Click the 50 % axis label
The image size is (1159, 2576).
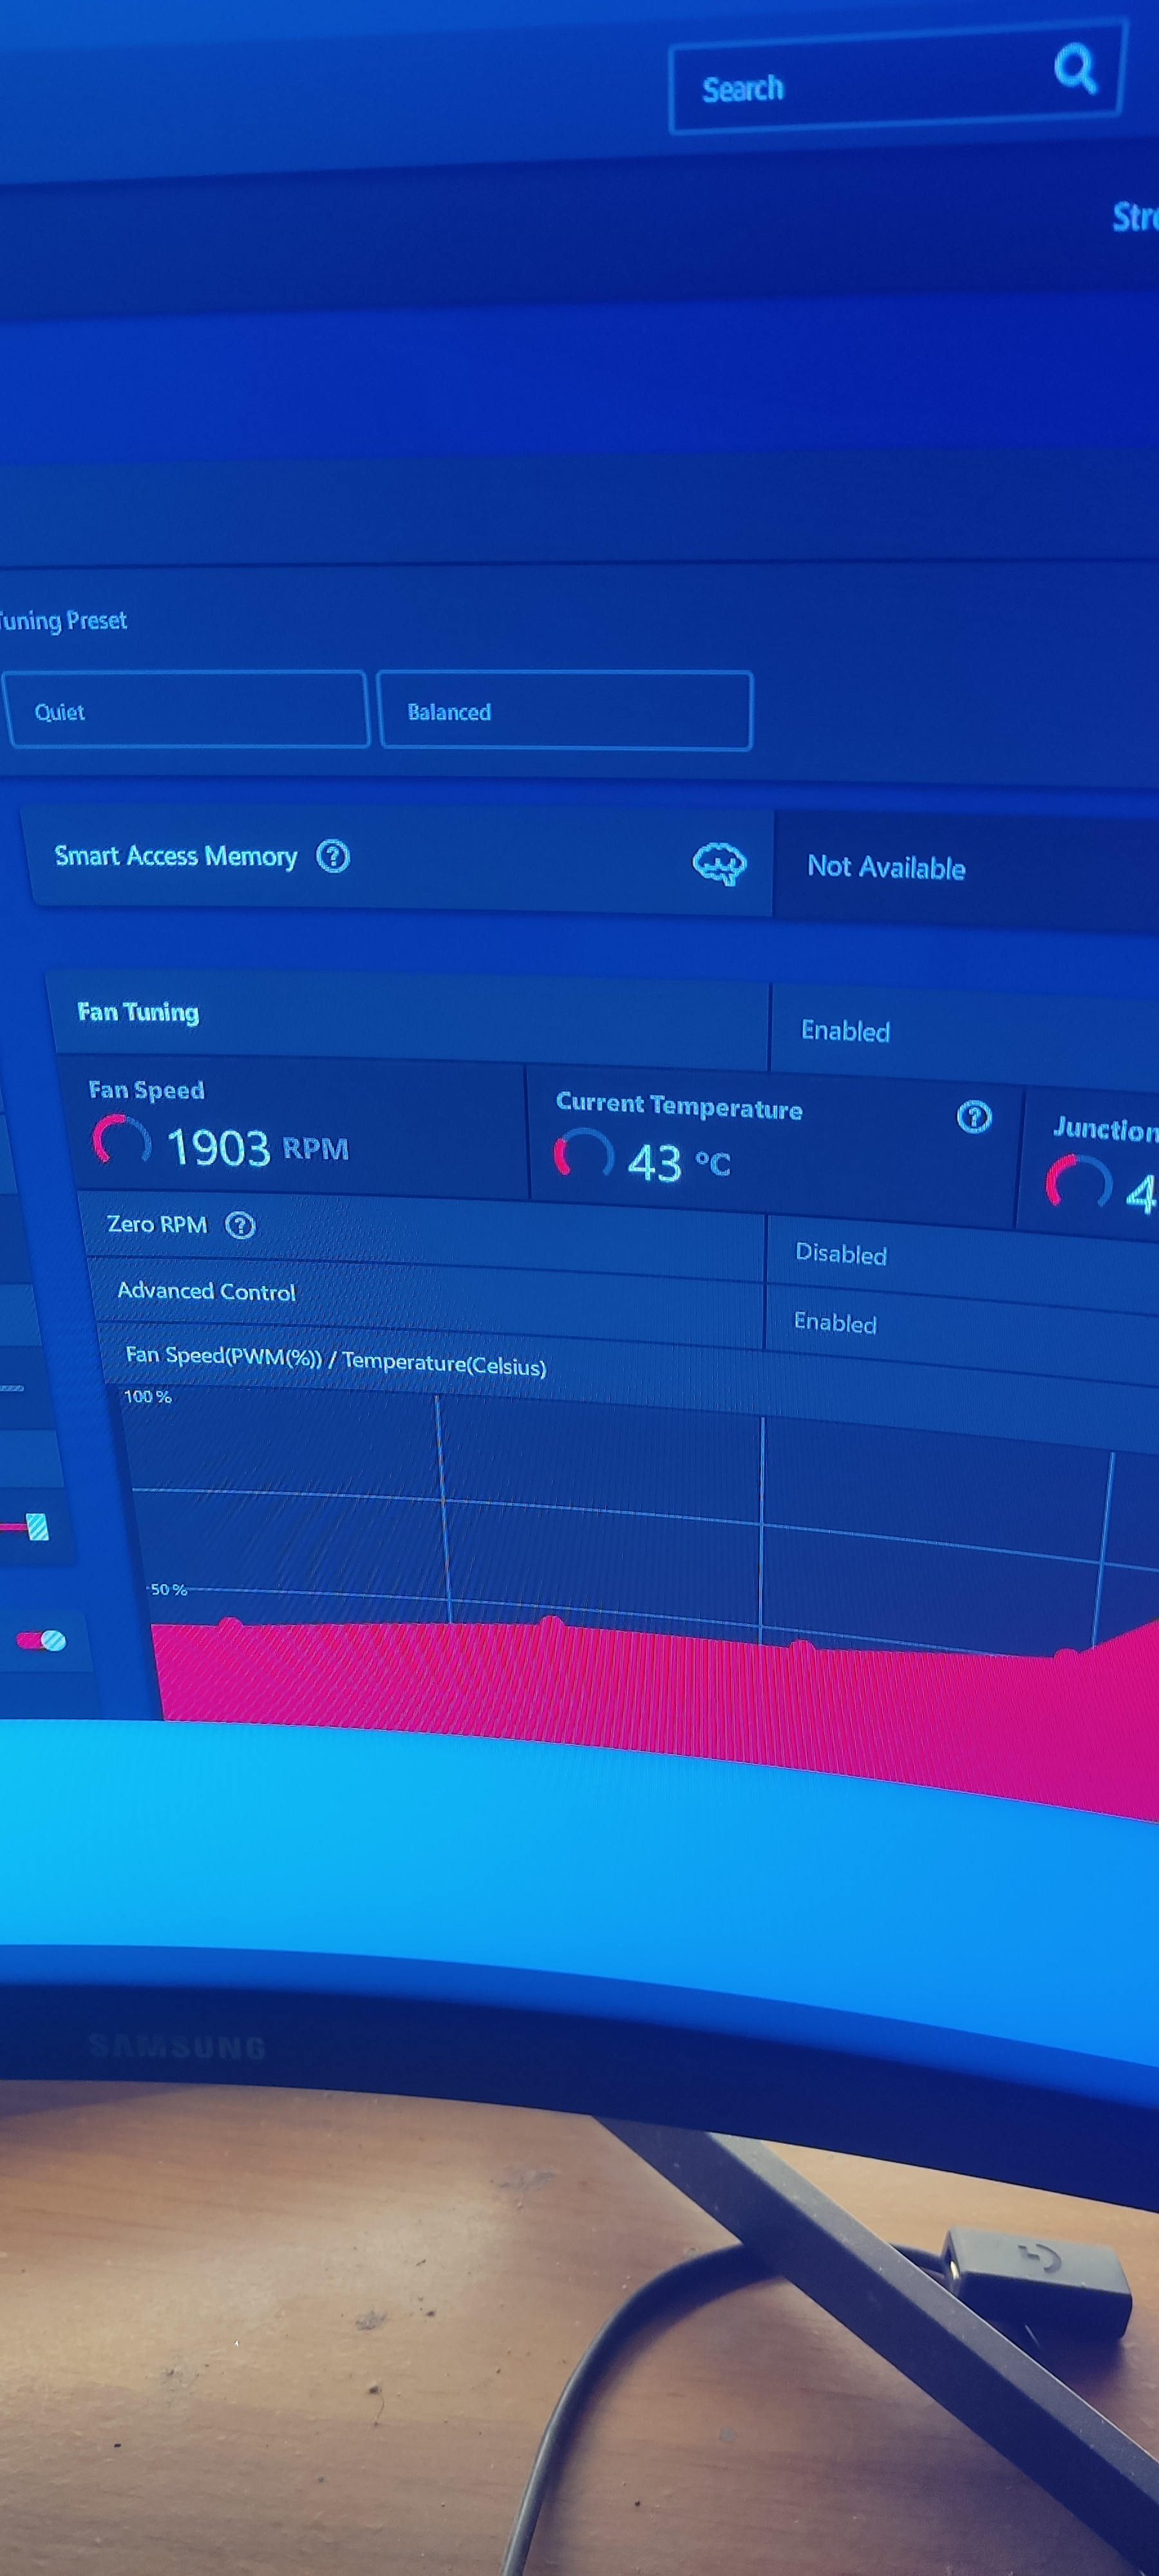[x=168, y=1589]
